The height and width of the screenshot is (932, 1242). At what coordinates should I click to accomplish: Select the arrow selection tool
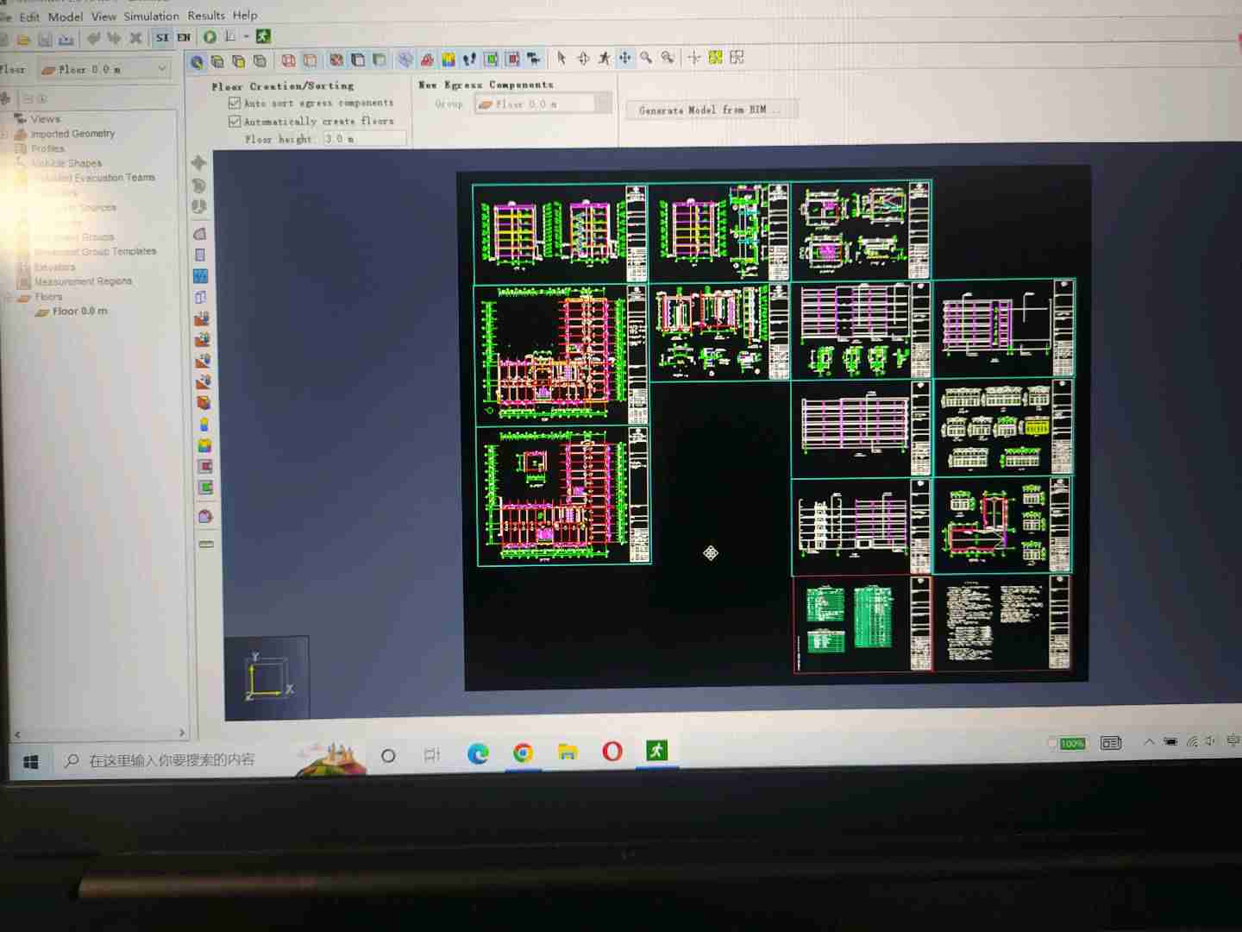click(561, 58)
